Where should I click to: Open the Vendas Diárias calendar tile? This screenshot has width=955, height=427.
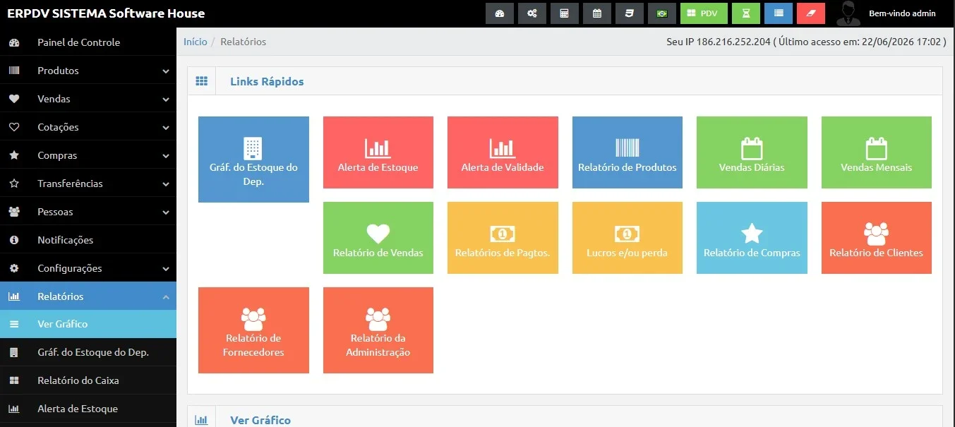coord(752,152)
